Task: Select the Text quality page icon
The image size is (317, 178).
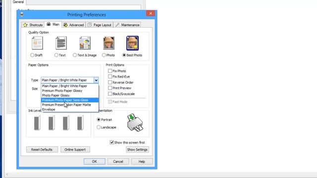Action: click(61, 43)
